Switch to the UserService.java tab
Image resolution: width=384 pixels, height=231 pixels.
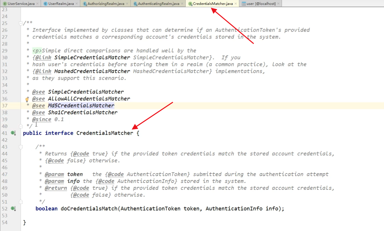[21, 4]
